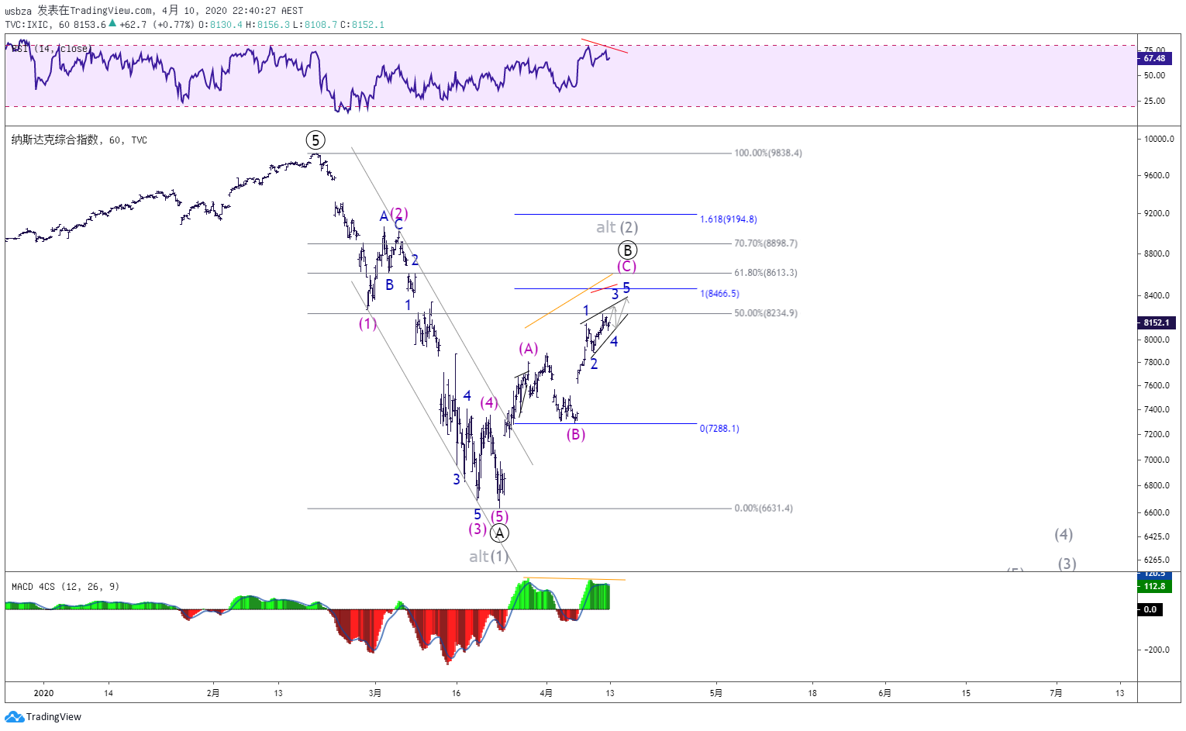Click the black 0.0 MACD value tag
This screenshot has height=731, width=1186.
click(1150, 609)
